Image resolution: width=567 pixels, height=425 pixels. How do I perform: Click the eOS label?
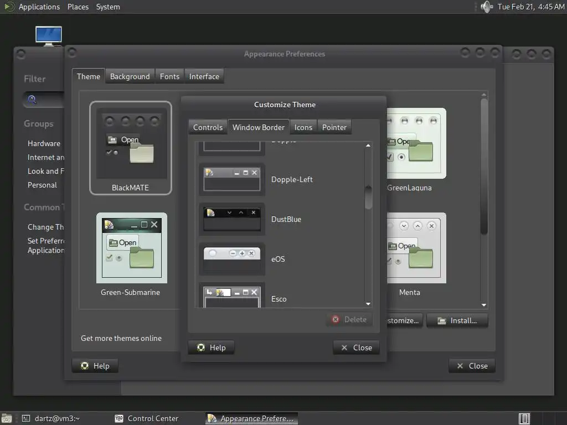(x=278, y=259)
